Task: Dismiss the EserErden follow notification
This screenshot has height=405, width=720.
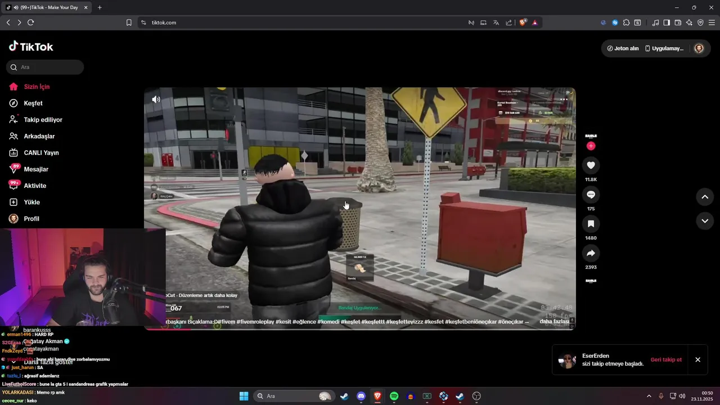Action: (x=697, y=359)
